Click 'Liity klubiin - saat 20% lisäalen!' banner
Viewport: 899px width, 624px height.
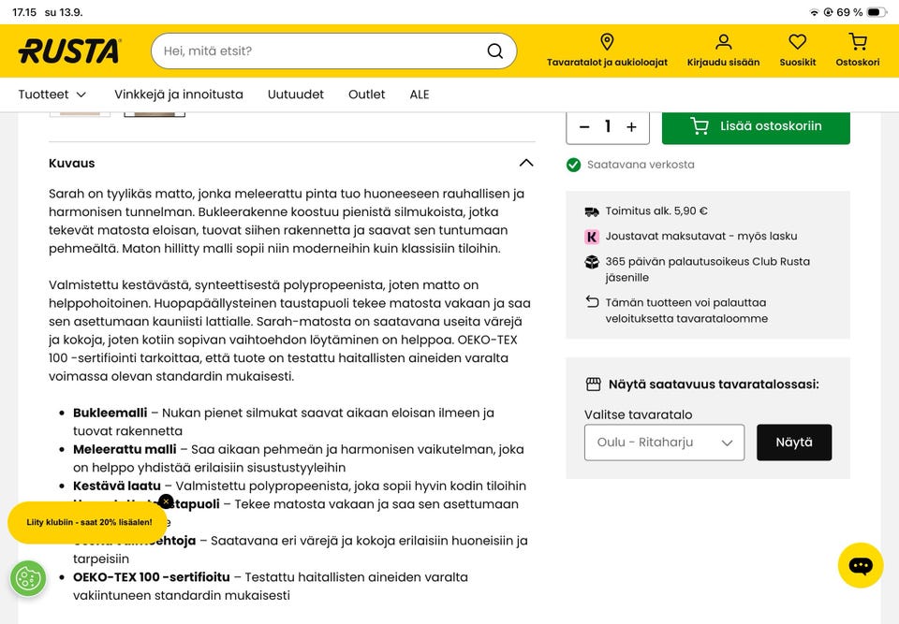[88, 522]
